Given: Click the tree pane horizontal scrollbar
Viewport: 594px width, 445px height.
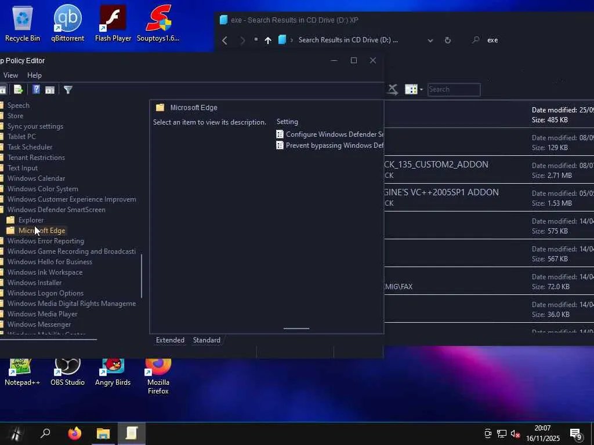Looking at the screenshot, I should point(48,340).
